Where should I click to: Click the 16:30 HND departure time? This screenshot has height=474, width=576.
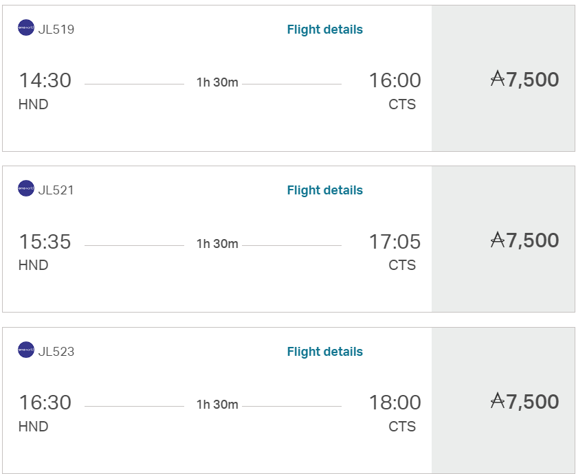coord(45,403)
